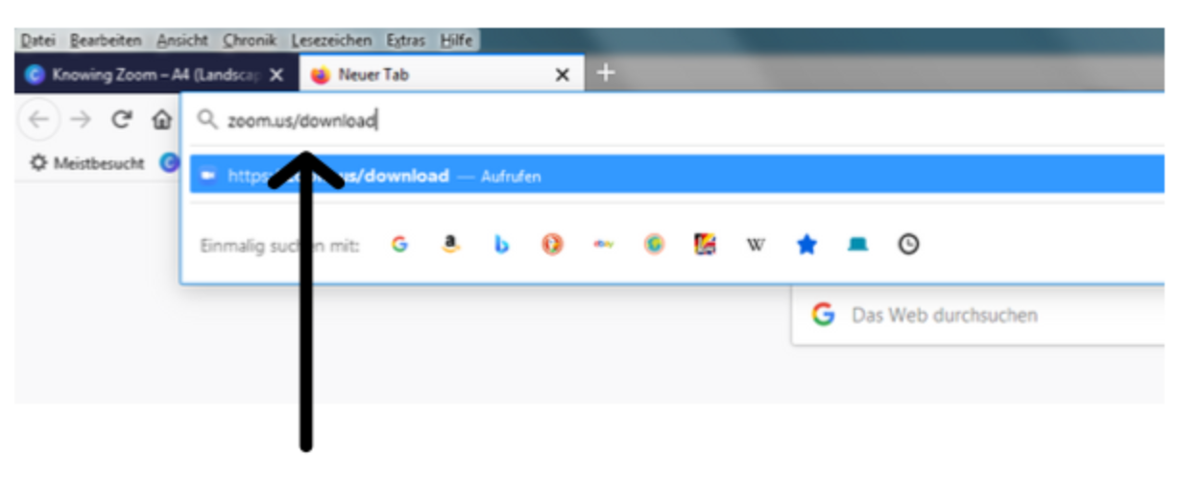Image resolution: width=1179 pixels, height=479 pixels.
Task: Open the Lesezeichen menu
Action: (331, 40)
